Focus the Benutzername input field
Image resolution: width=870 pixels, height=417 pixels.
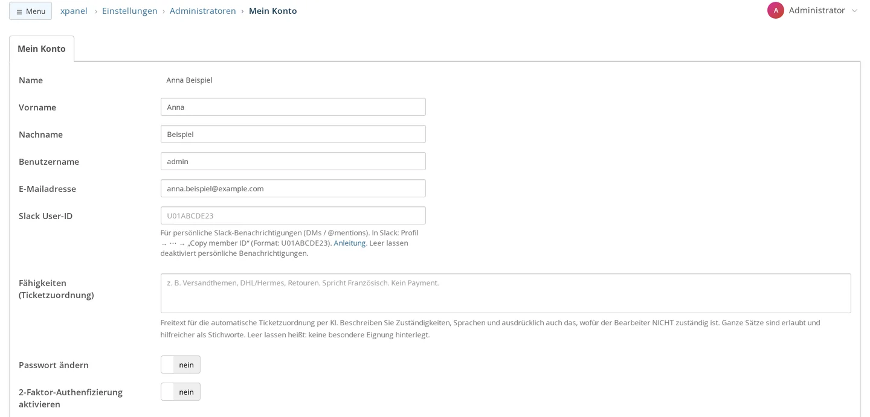tap(293, 161)
